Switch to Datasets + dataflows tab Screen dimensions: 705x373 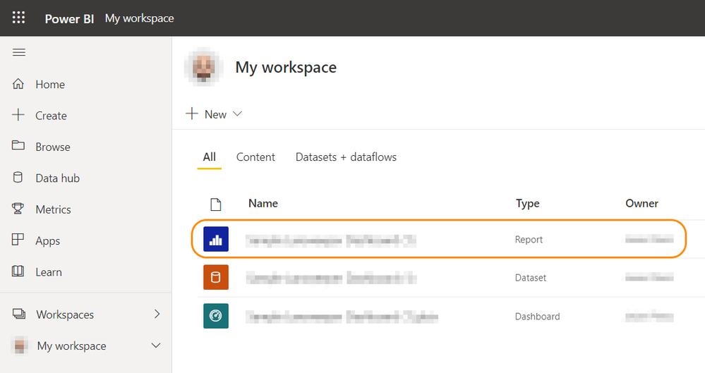pyautogui.click(x=346, y=157)
